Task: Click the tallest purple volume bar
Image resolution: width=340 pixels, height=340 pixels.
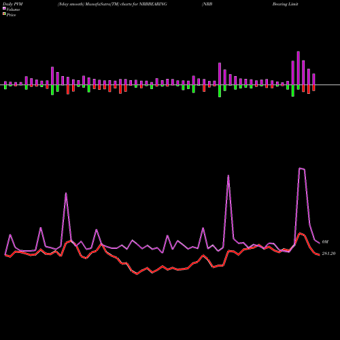Action: click(298, 68)
